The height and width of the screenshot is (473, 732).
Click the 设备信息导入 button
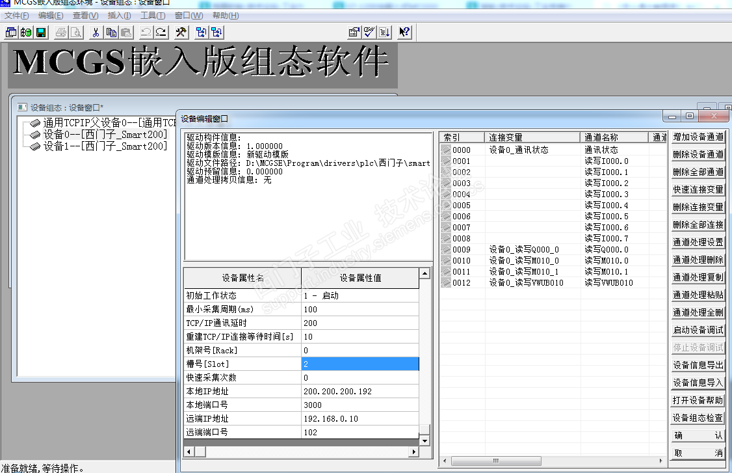[698, 383]
